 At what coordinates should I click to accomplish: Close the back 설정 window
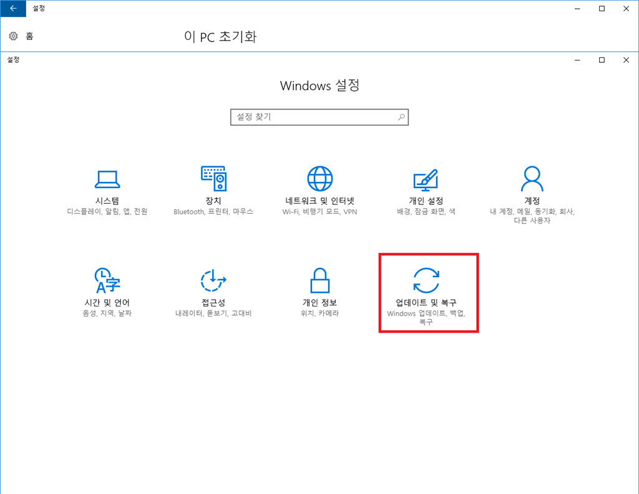point(627,9)
